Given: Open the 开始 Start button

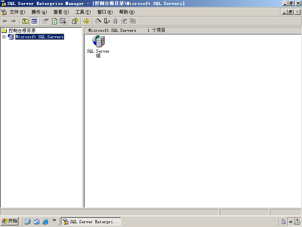Looking at the screenshot, I should (10, 221).
